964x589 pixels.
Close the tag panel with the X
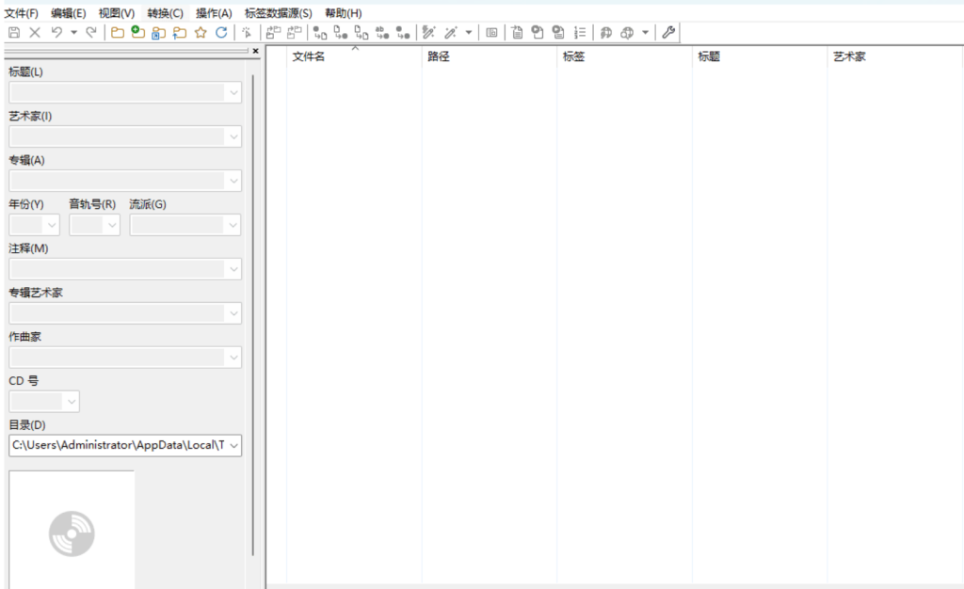tap(256, 51)
